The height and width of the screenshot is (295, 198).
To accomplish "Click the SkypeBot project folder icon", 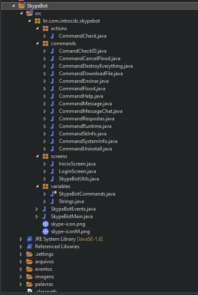I will tap(22, 6).
